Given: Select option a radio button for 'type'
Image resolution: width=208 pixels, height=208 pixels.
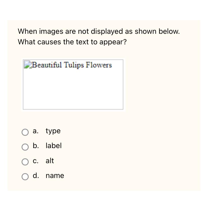Looking at the screenshot, I should [25, 132].
